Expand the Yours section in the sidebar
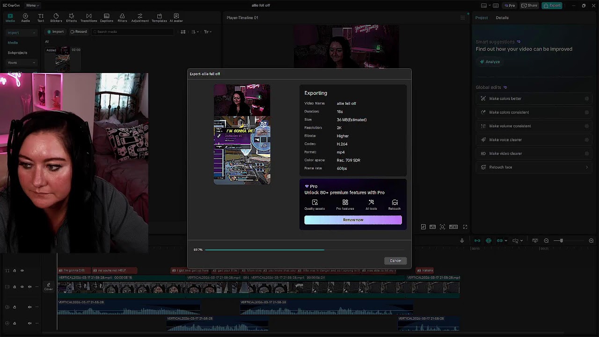Viewport: 599px width, 337px height. pyautogui.click(x=34, y=63)
